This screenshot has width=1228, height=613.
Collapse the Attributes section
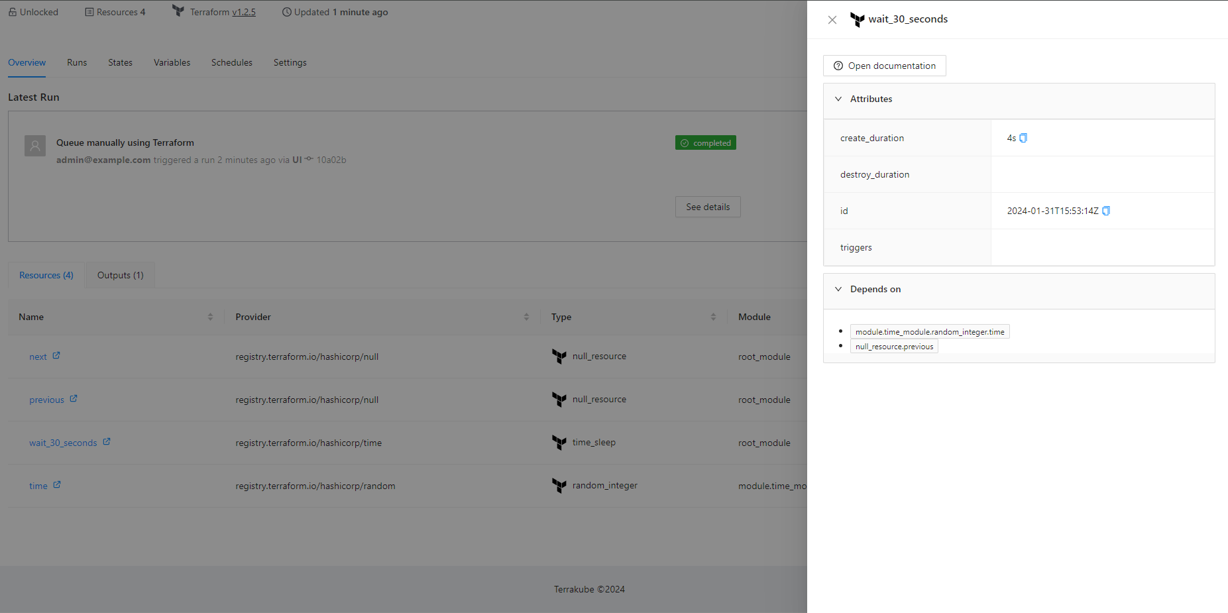coord(838,99)
